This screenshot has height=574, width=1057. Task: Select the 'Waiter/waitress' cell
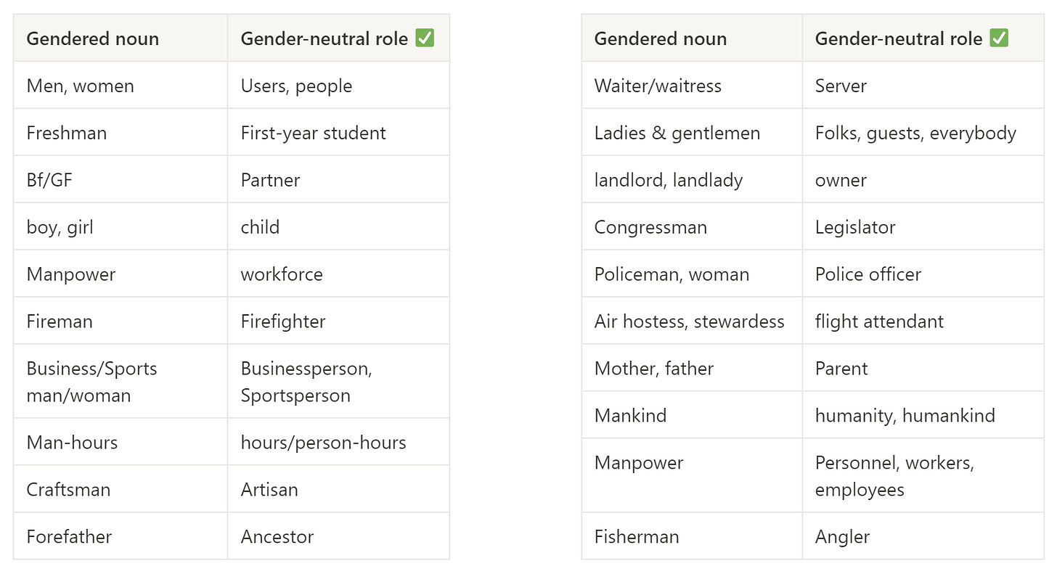(692, 86)
